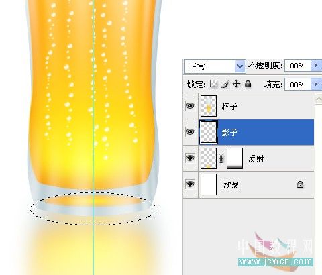Select 反射 layer mask thumbnail
Viewport: 322px width, 275px height.
tap(235, 158)
